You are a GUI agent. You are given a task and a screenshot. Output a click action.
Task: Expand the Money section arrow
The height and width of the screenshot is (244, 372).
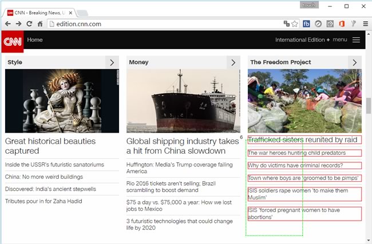point(233,62)
